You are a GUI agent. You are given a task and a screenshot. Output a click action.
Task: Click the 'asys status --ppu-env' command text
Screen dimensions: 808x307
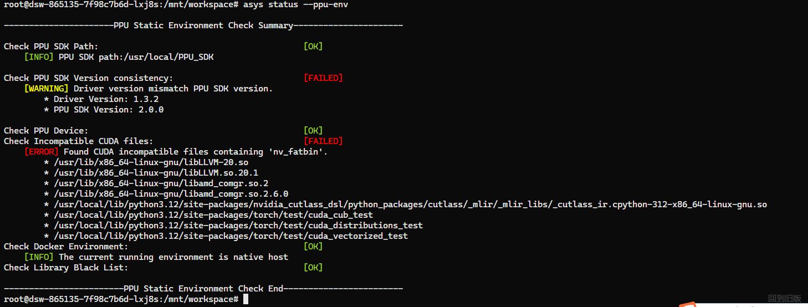pyautogui.click(x=295, y=4)
